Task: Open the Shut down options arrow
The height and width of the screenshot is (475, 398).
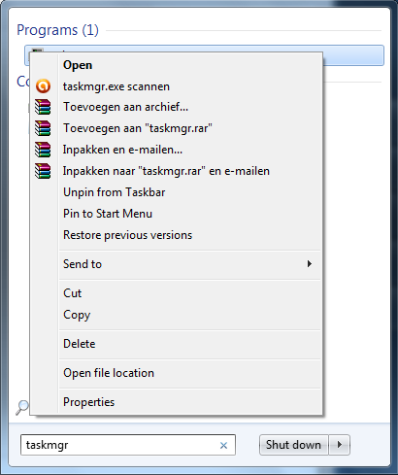Action: [340, 445]
